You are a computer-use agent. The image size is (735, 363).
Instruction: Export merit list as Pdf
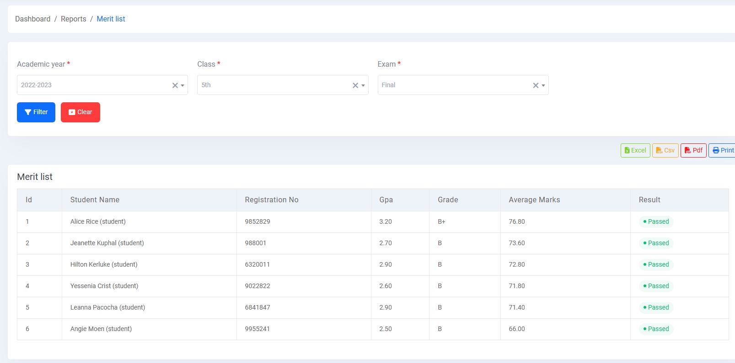pos(693,150)
